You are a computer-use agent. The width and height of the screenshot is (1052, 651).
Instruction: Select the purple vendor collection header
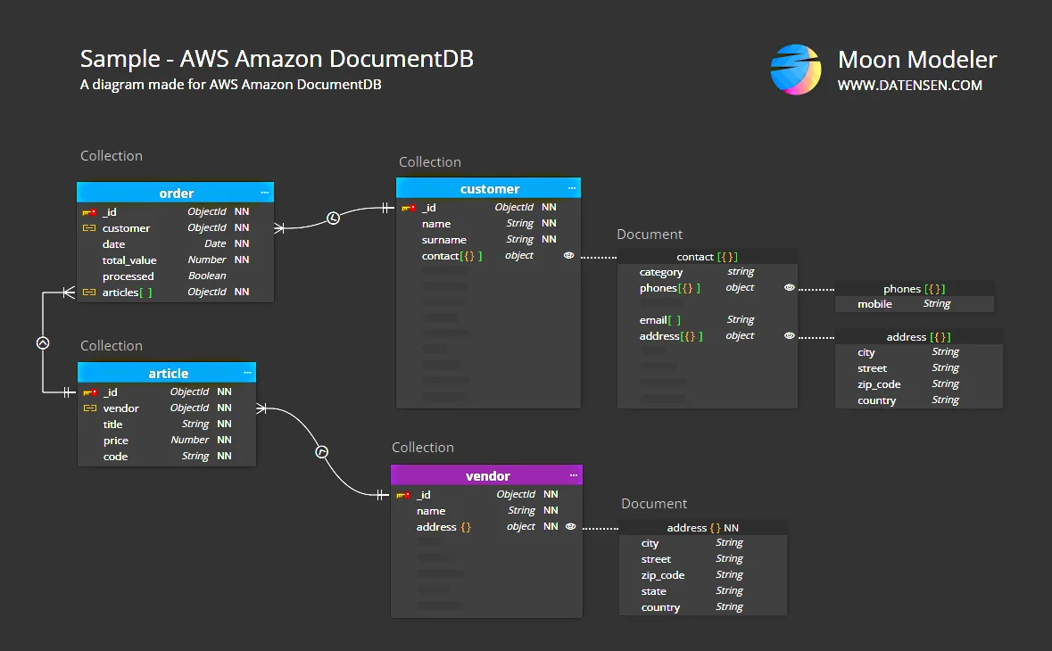tap(487, 475)
